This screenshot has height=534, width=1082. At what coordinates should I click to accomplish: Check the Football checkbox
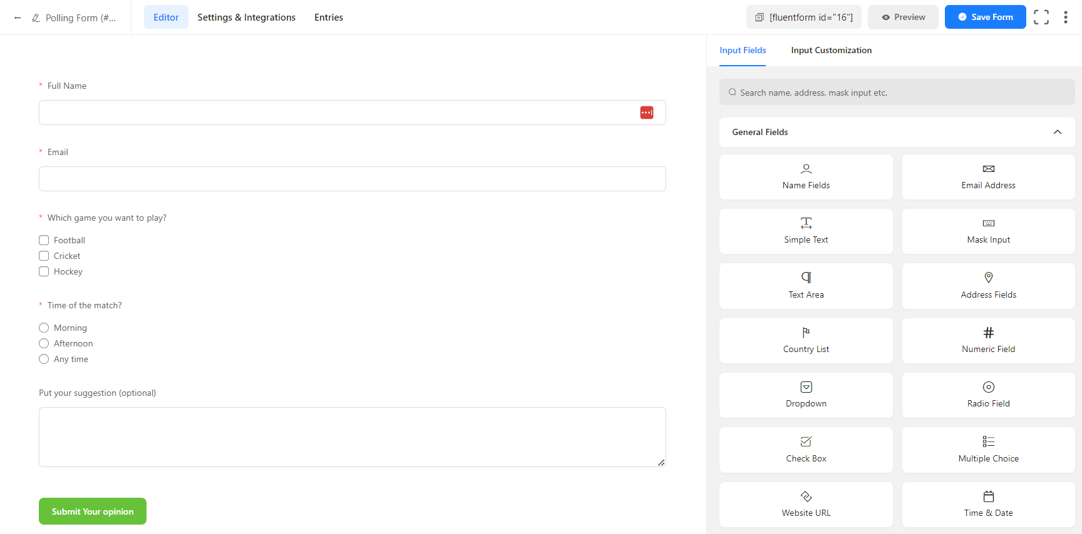[x=44, y=240]
